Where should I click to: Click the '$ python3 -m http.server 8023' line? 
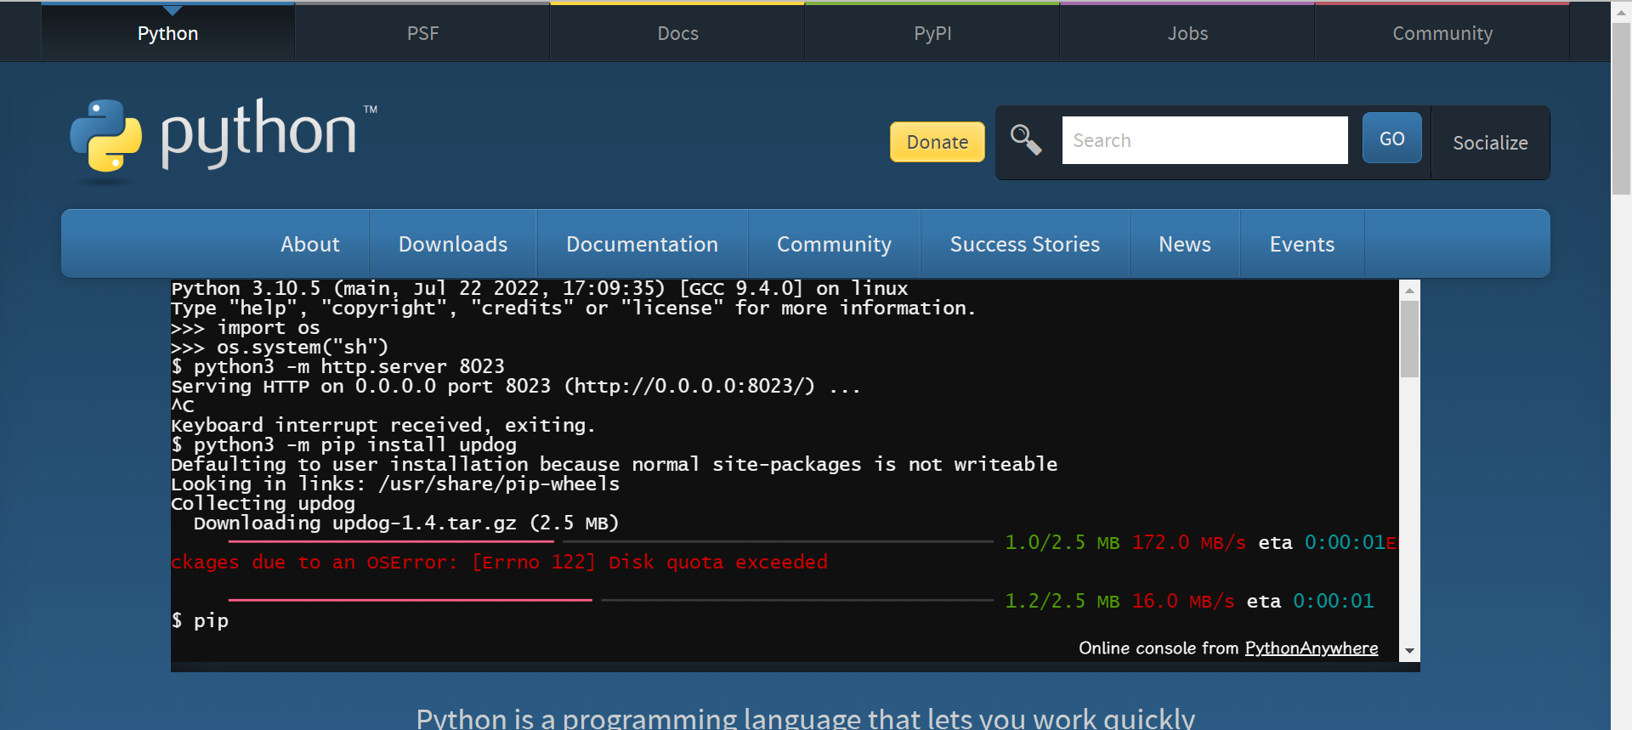pos(338,366)
